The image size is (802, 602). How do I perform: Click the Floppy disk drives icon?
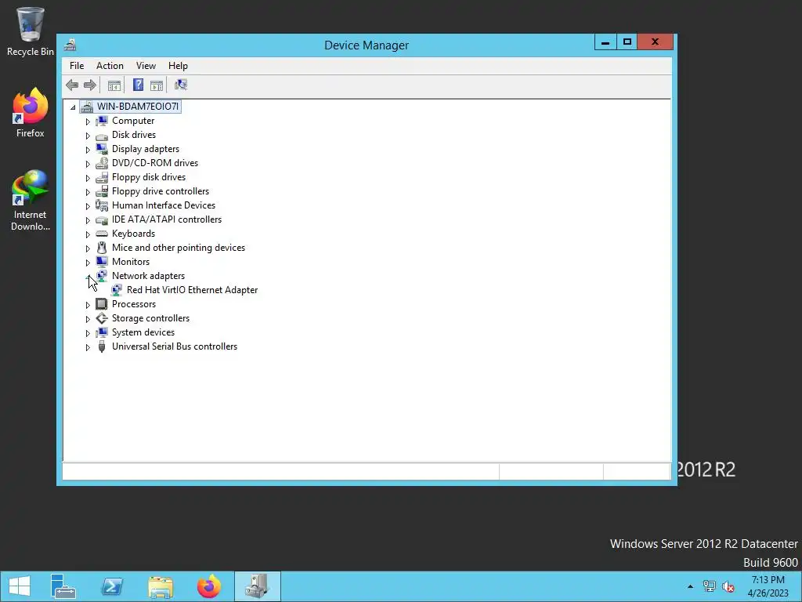[102, 177]
